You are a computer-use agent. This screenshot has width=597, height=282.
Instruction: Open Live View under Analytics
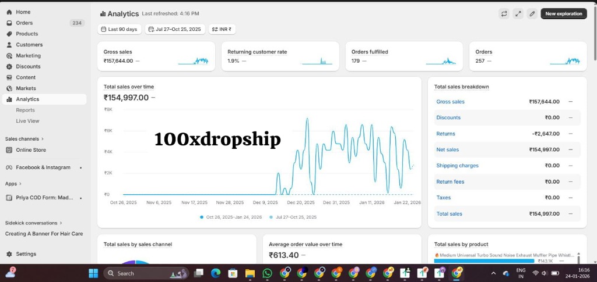point(27,121)
